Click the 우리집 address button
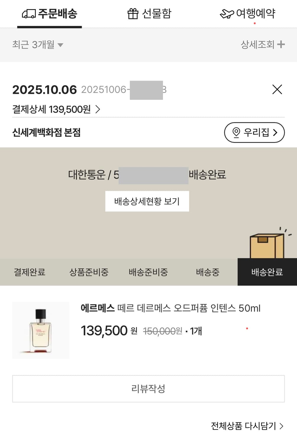 pyautogui.click(x=254, y=132)
